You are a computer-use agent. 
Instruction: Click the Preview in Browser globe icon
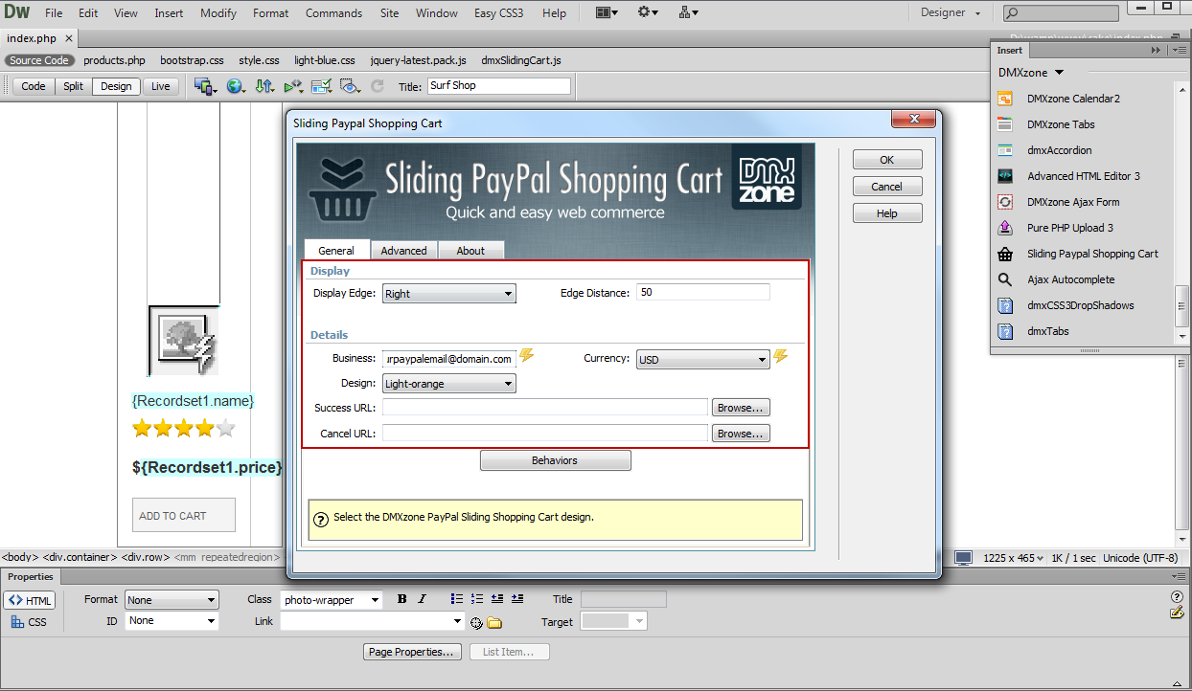[235, 86]
